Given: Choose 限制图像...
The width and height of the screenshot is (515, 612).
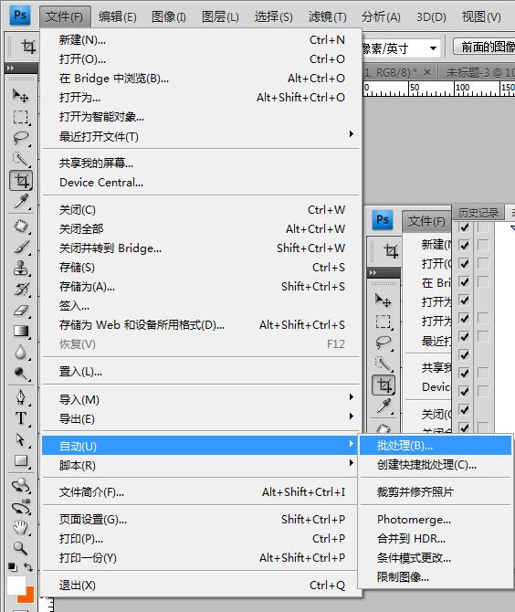Looking at the screenshot, I should click(436, 577).
